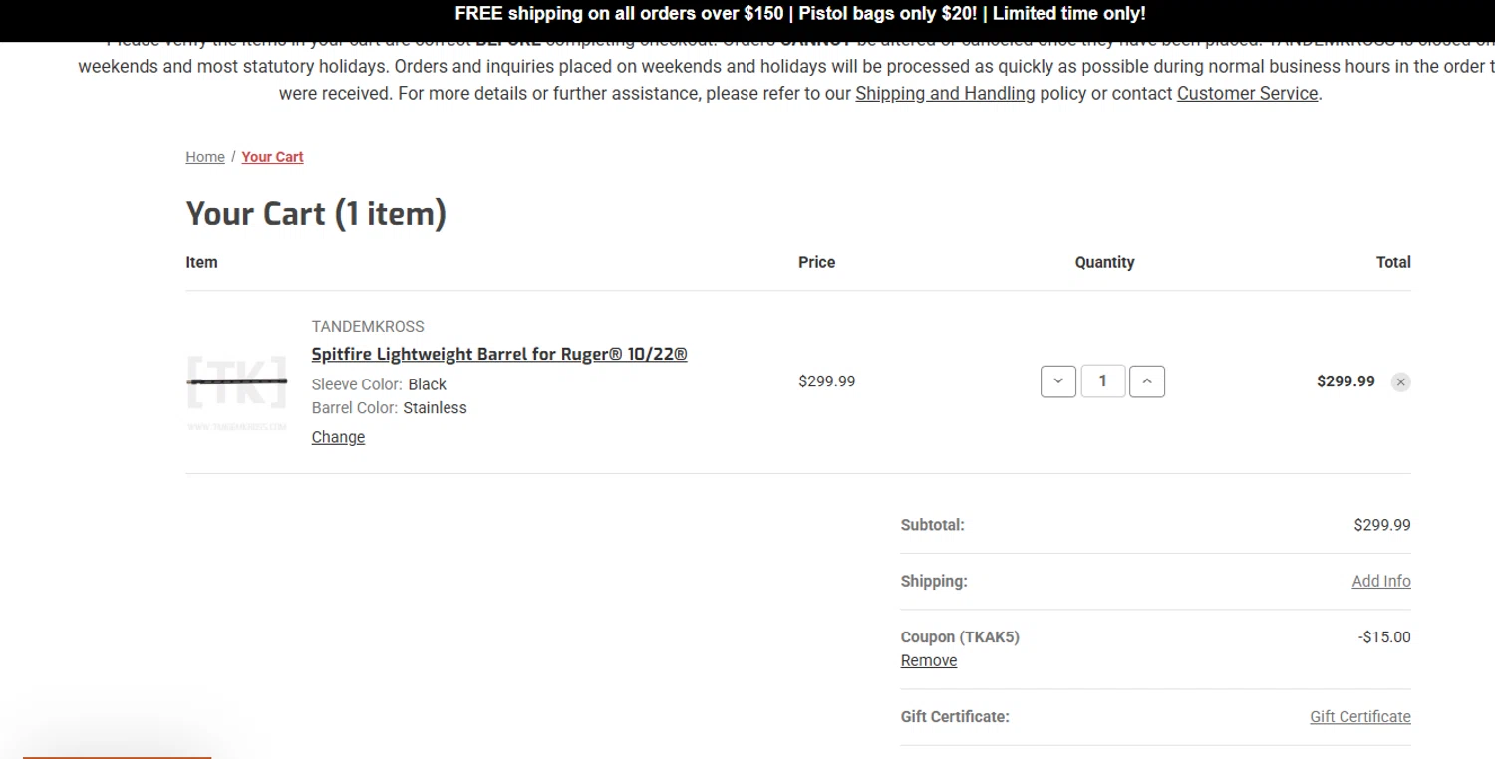Viewport: 1495px width, 759px height.
Task: Click the Shipping: label
Action: 934,581
